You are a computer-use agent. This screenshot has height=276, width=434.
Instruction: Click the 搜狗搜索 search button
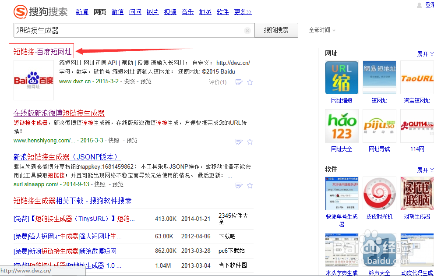tap(276, 30)
